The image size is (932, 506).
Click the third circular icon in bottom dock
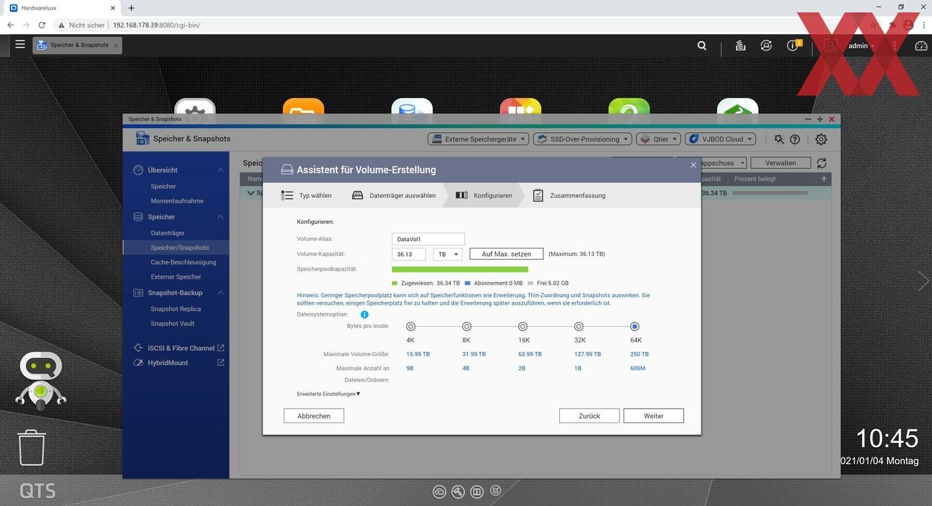[x=477, y=491]
